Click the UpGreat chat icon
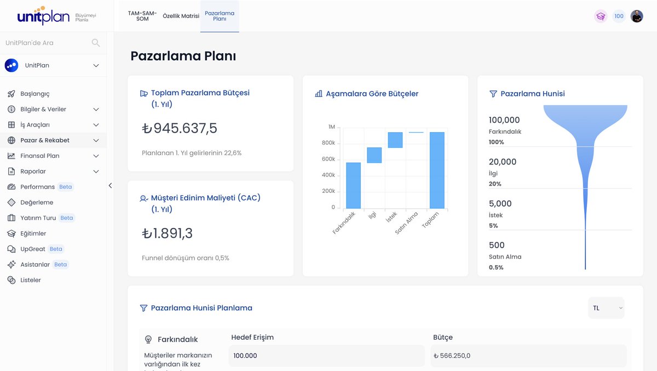657x371 pixels. pyautogui.click(x=11, y=249)
